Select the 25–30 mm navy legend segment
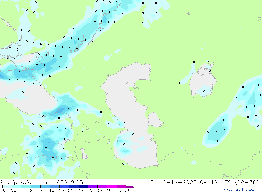Image resolution: width=262 pixels, height=192 pixels. coord(83,187)
